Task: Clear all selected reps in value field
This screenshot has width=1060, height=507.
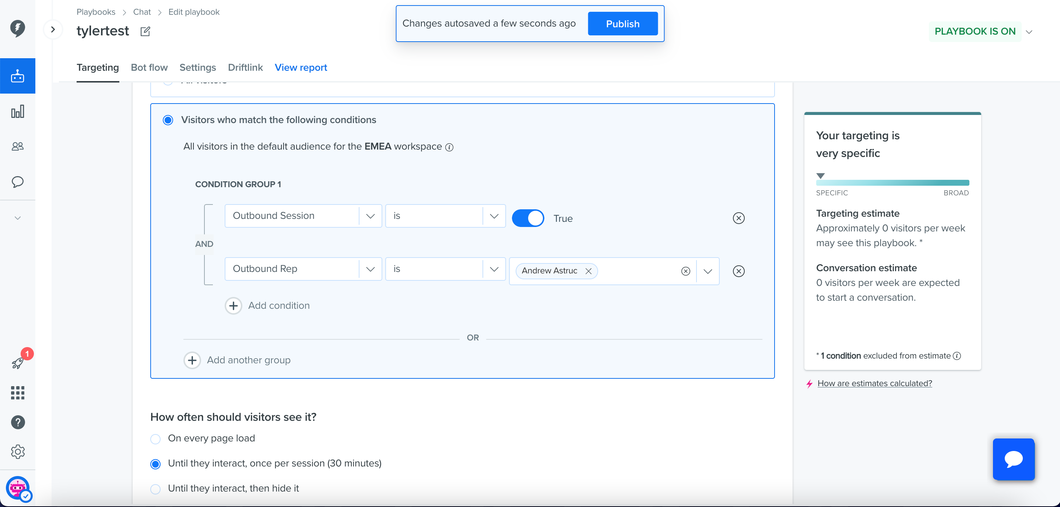Action: coord(685,271)
